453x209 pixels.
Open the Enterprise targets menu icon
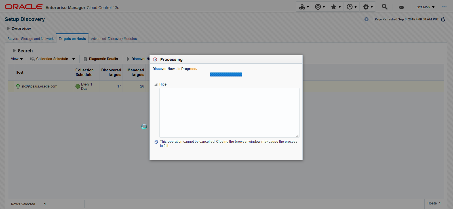[x=304, y=7]
